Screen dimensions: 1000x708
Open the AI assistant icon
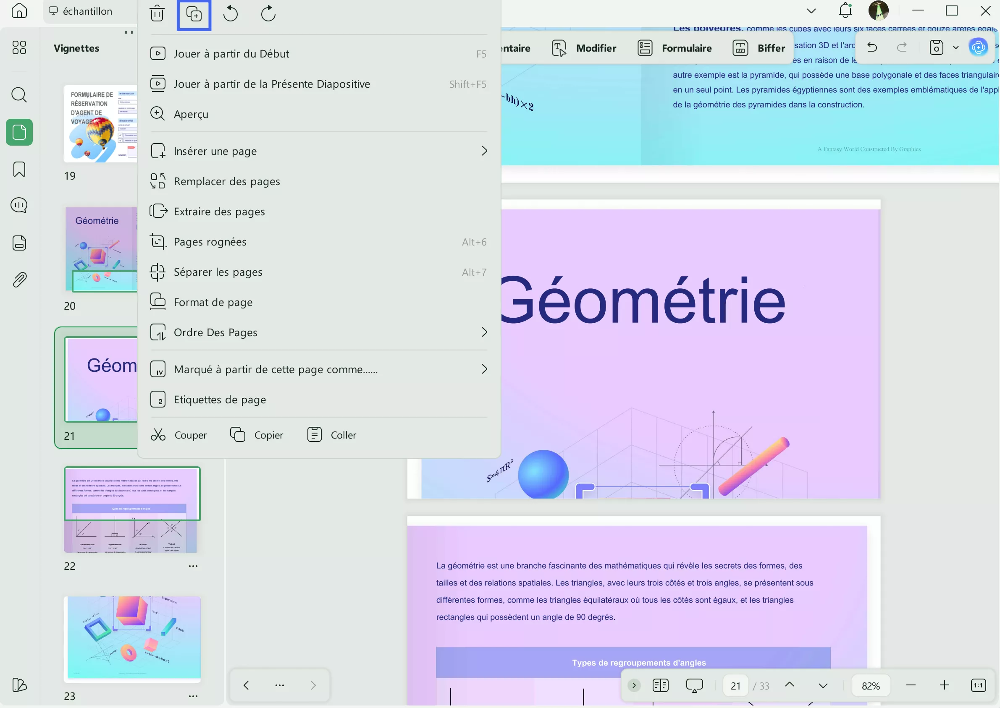click(978, 47)
